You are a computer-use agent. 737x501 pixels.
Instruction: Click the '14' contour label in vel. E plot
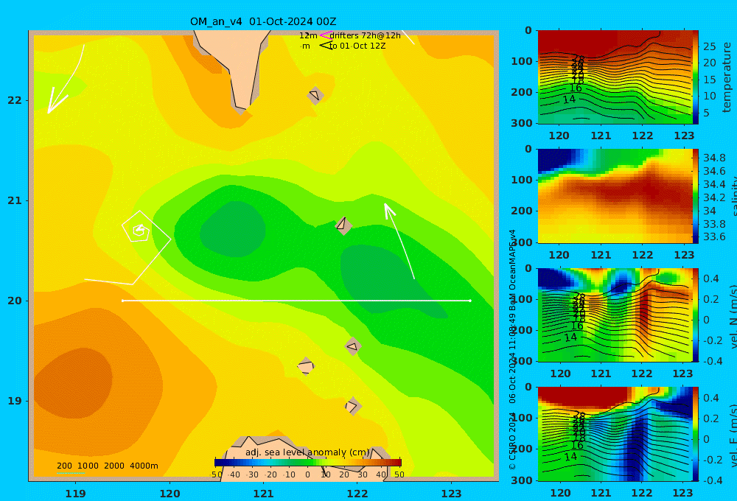click(570, 456)
